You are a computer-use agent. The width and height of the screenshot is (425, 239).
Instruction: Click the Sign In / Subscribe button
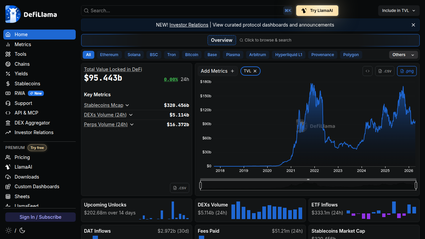click(x=40, y=217)
